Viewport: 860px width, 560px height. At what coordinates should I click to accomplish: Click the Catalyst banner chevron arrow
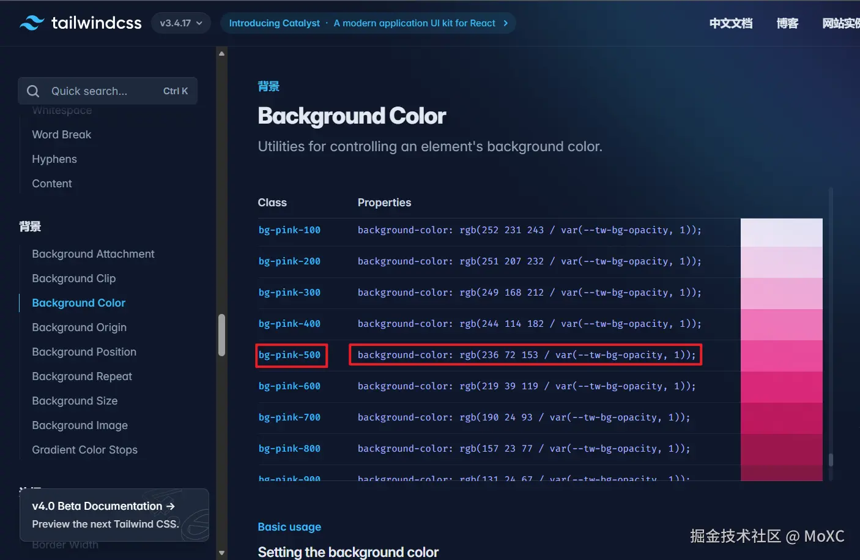505,23
